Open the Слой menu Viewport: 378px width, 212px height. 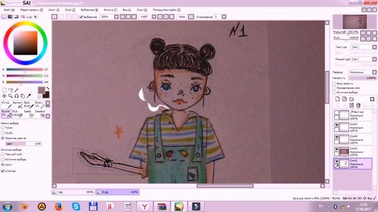point(70,10)
